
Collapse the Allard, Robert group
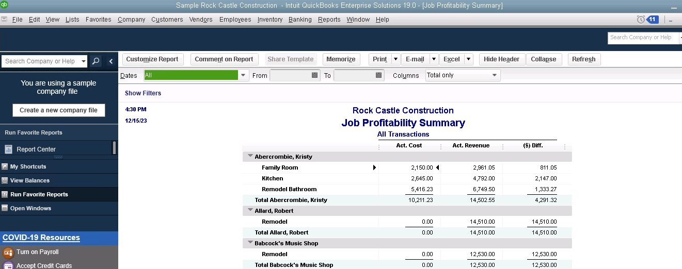(250, 211)
